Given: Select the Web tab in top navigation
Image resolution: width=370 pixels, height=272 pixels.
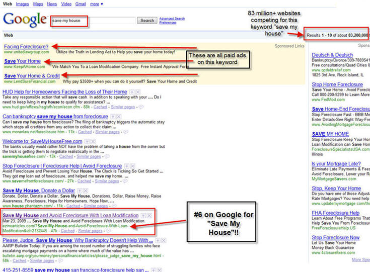Looking at the screenshot, I should 8,4.
